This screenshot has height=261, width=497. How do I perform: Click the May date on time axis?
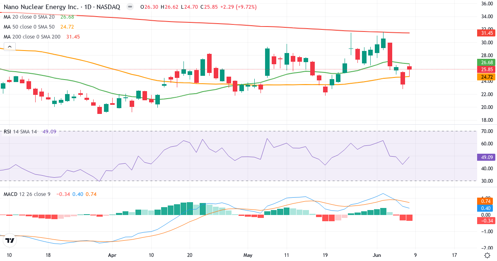[248, 255]
